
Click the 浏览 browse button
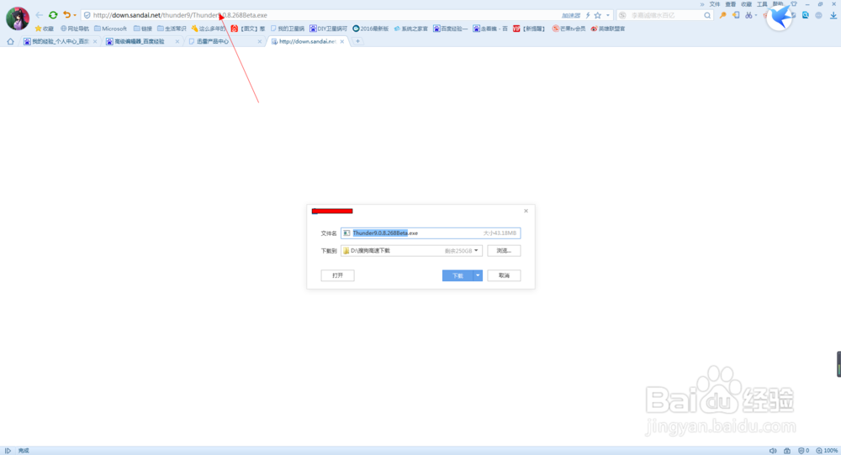click(x=504, y=250)
